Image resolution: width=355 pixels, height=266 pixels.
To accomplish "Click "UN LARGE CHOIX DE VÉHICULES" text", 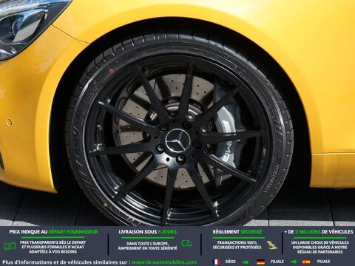I will point(320,242).
